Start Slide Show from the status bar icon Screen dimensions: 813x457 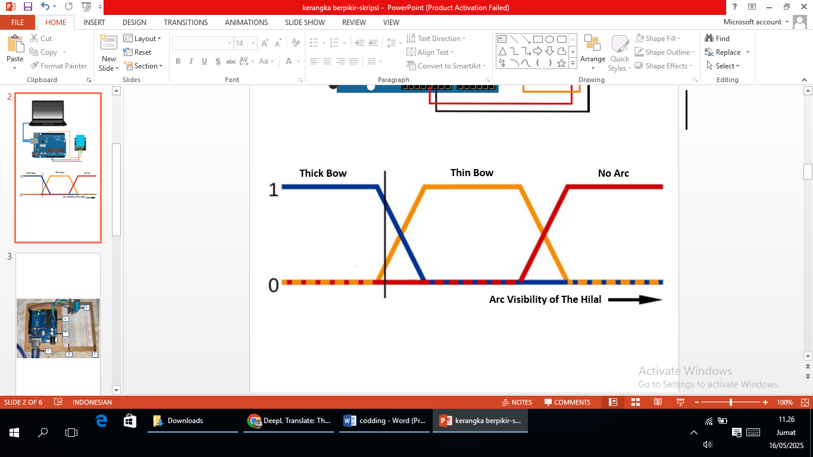[680, 402]
